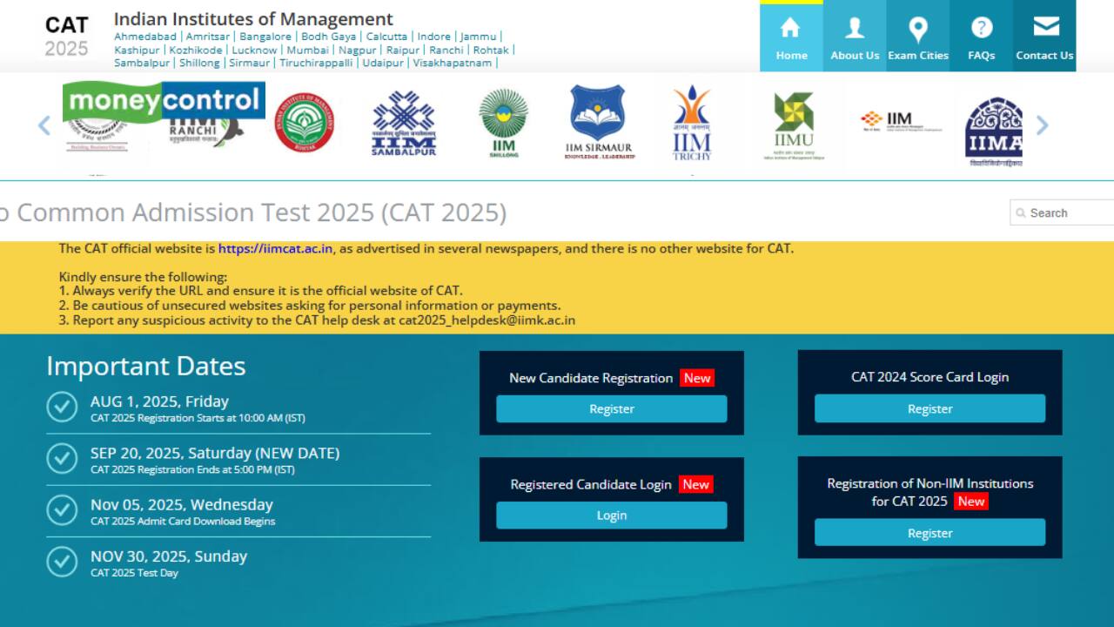The height and width of the screenshot is (627, 1114).
Task: Click the IIM Trichy logo
Action: [x=692, y=124]
